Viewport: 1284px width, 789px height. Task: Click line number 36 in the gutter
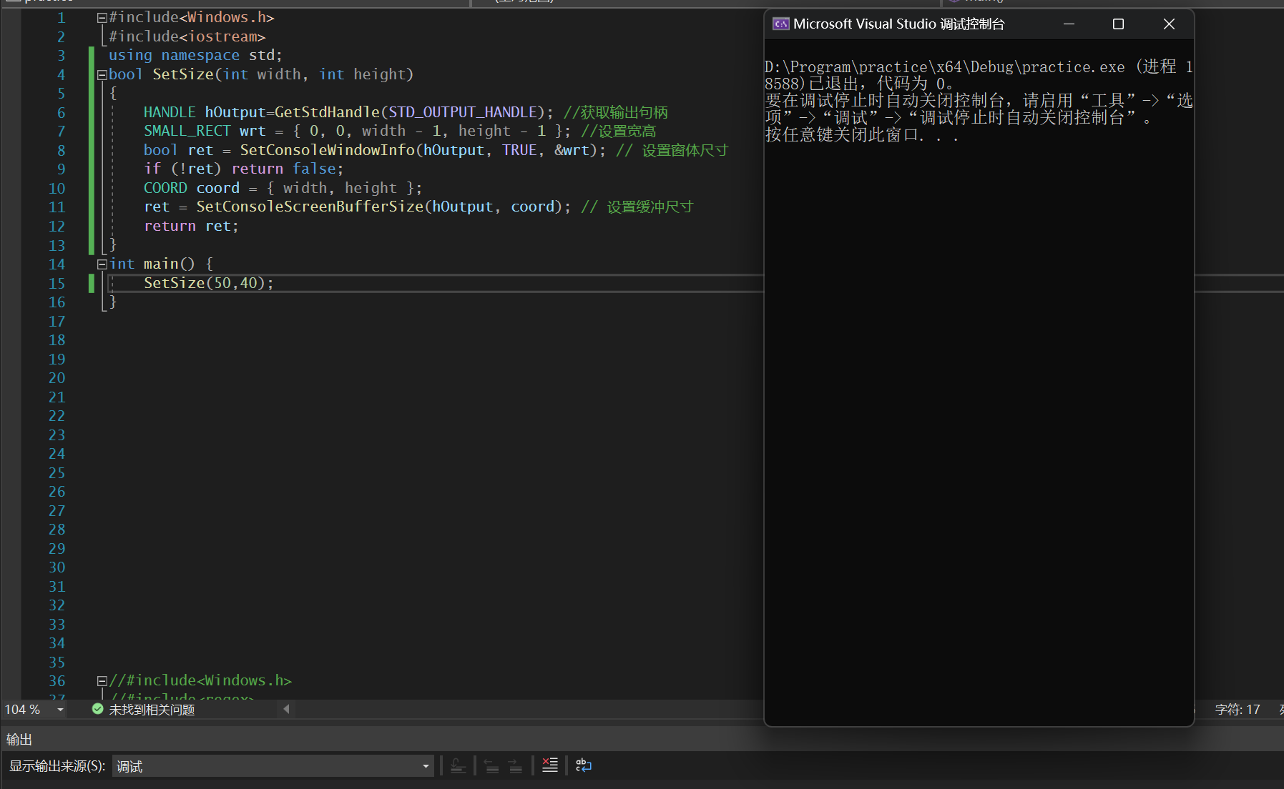57,681
